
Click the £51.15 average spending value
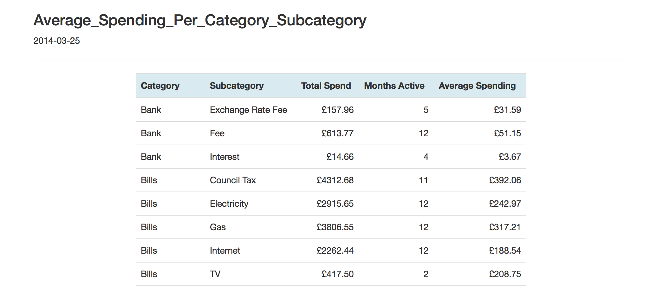coord(507,133)
